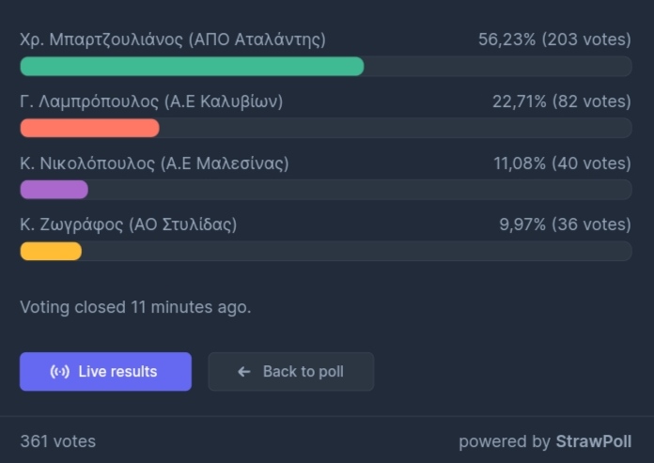Select option Γ. Λαμπρόπουλος (Α.Ε Καλυβίων)
Screen dimensions: 654x463
151,101
